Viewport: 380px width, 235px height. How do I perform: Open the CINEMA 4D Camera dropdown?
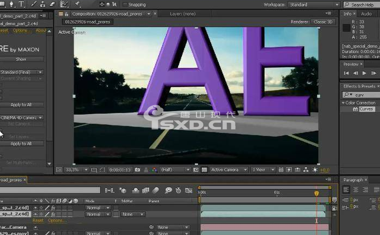point(21,117)
